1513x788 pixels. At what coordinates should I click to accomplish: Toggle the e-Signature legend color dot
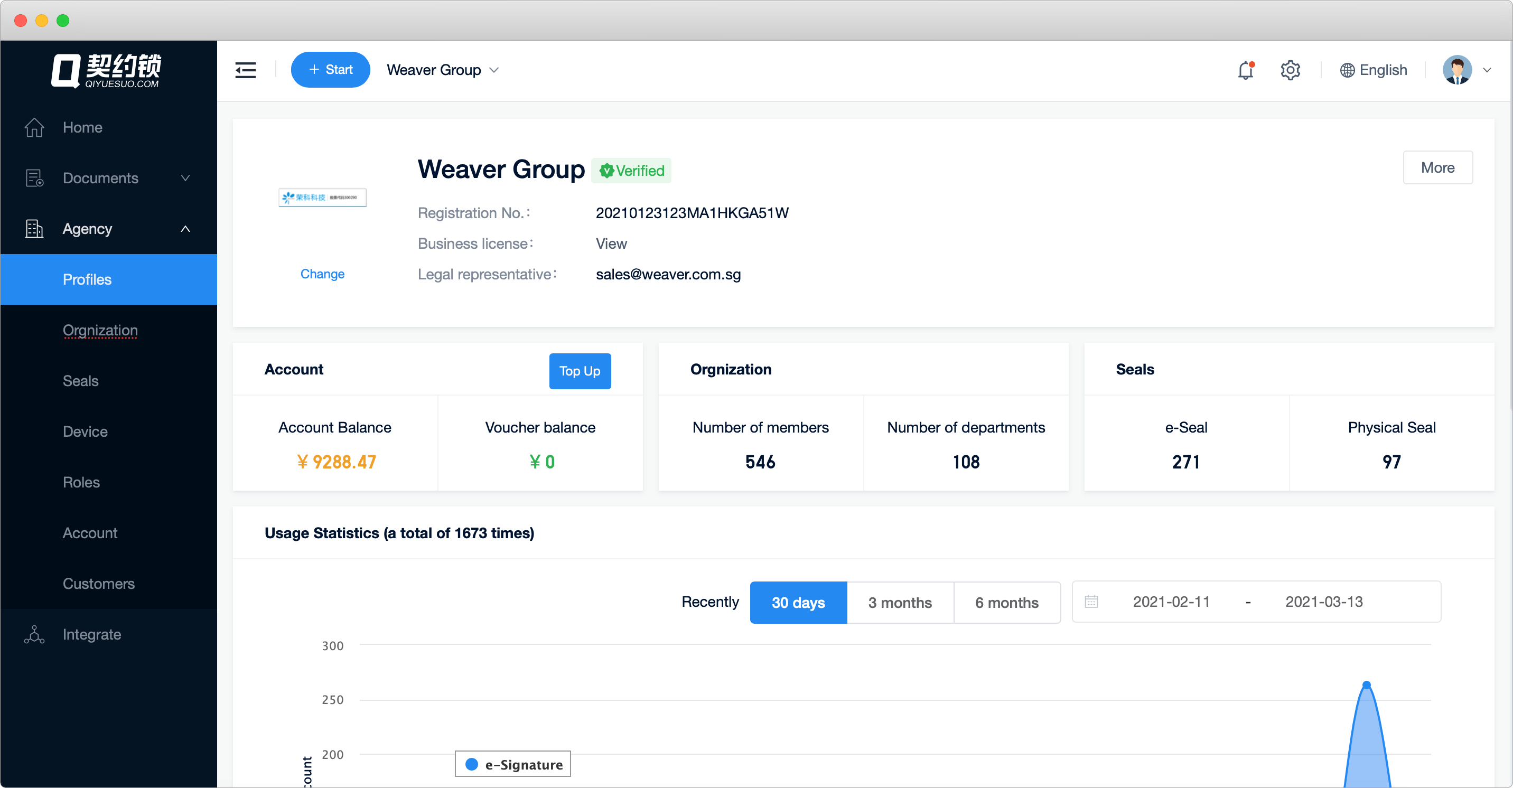(471, 765)
